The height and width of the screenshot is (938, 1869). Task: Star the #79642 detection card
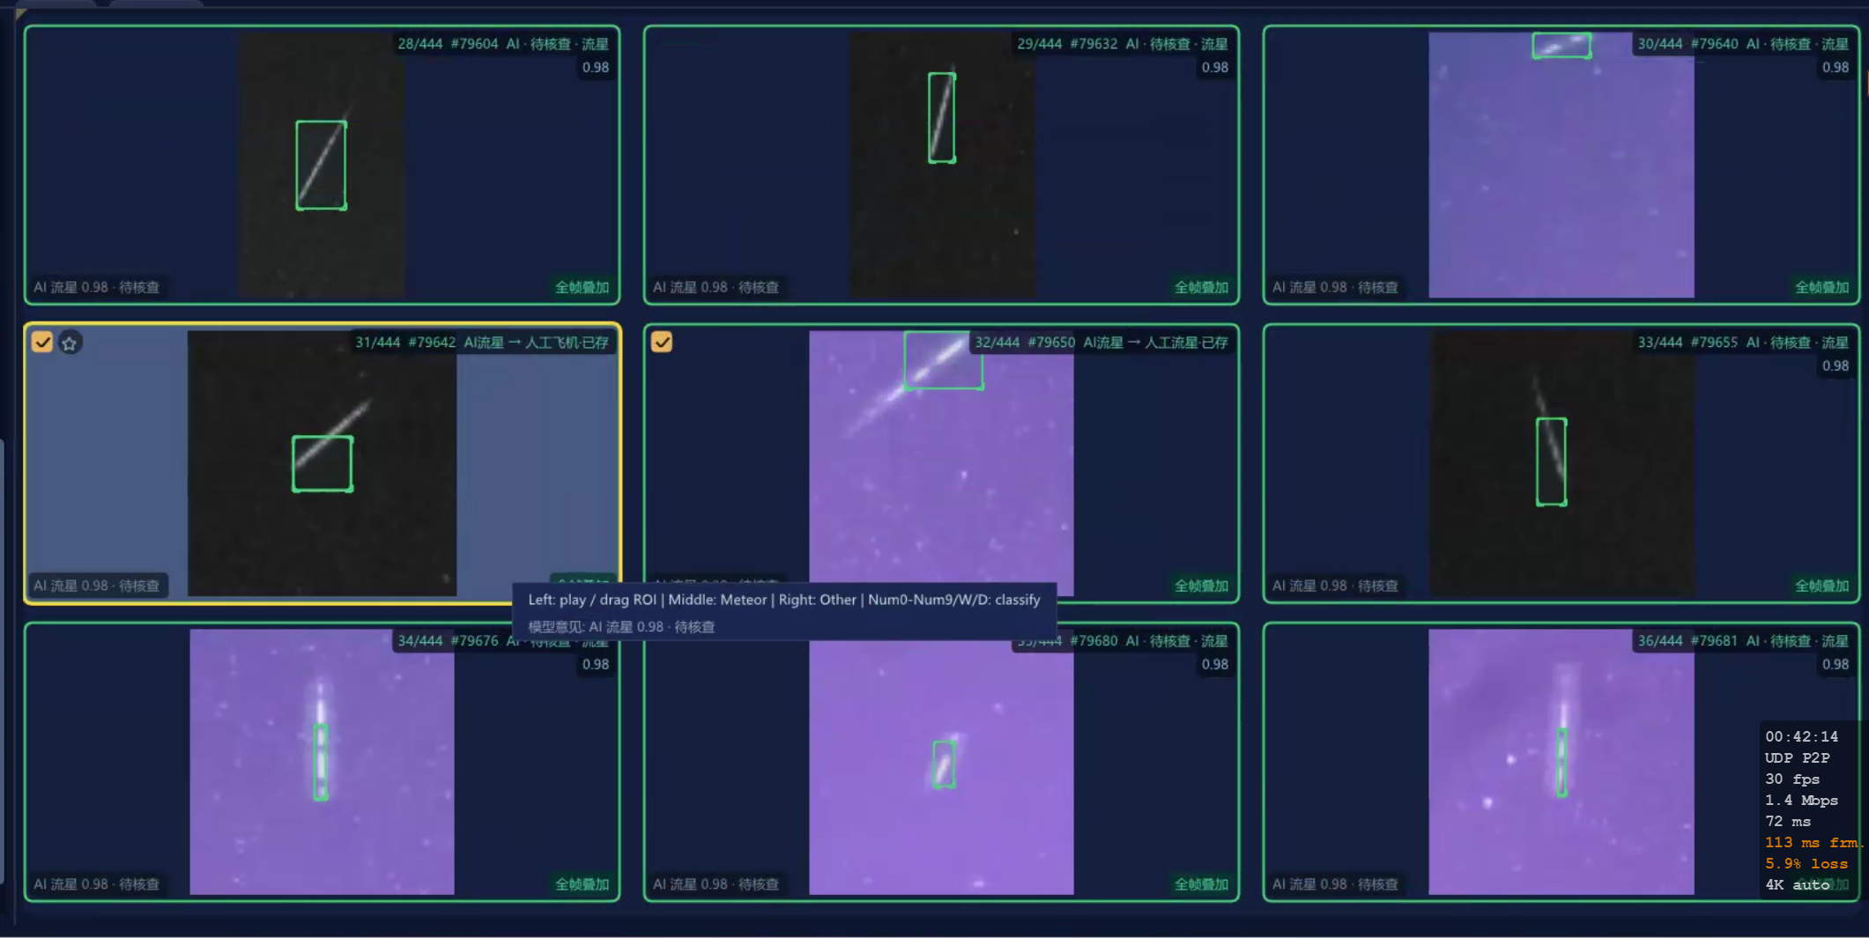click(70, 343)
